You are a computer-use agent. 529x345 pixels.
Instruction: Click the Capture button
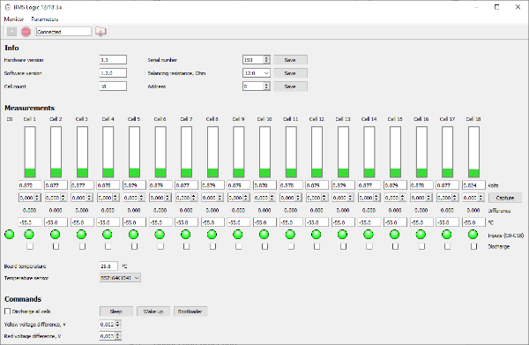505,198
